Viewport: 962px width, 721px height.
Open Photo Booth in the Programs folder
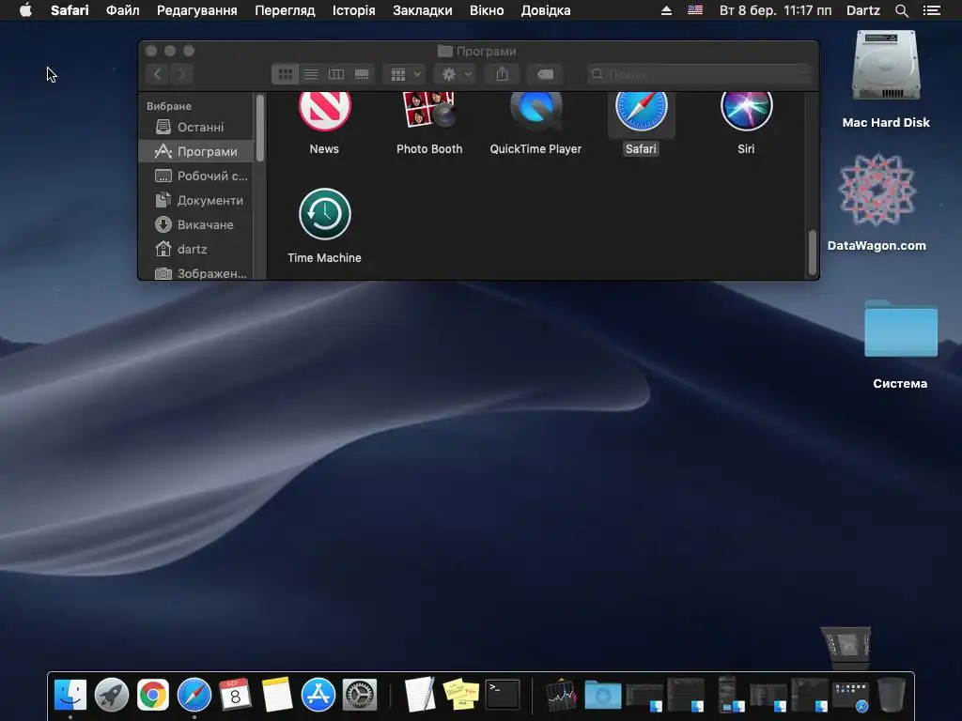[x=428, y=111]
